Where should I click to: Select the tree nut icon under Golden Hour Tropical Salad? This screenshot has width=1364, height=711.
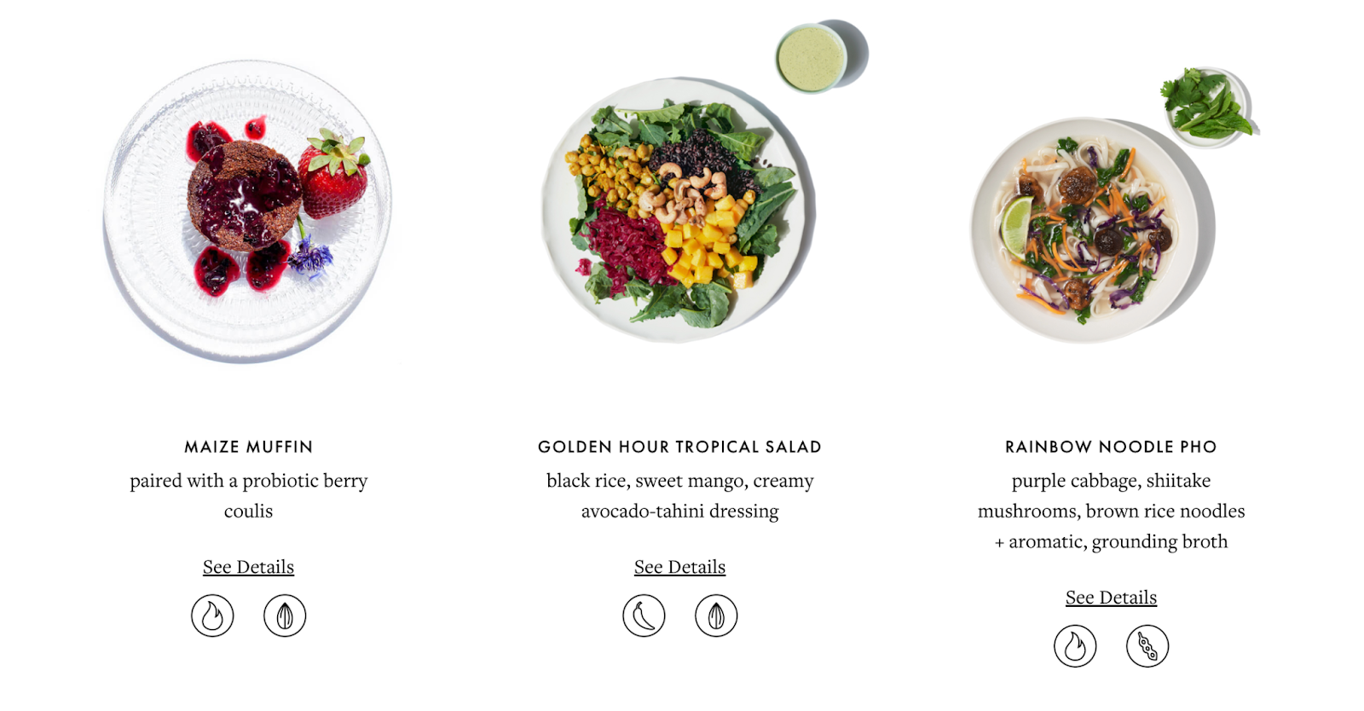[714, 616]
